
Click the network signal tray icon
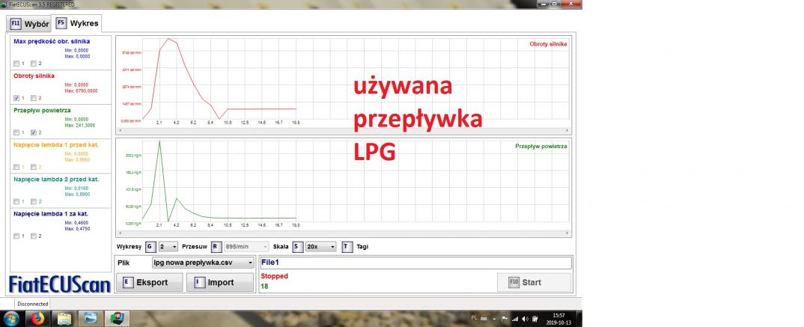[515, 318]
